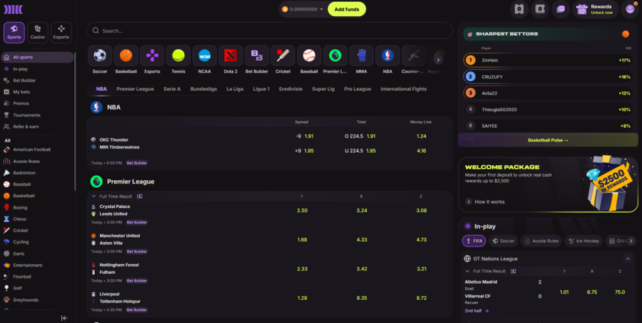
Task: Open the stats icon beside Premier League Full Time Result
Action: click(140, 197)
